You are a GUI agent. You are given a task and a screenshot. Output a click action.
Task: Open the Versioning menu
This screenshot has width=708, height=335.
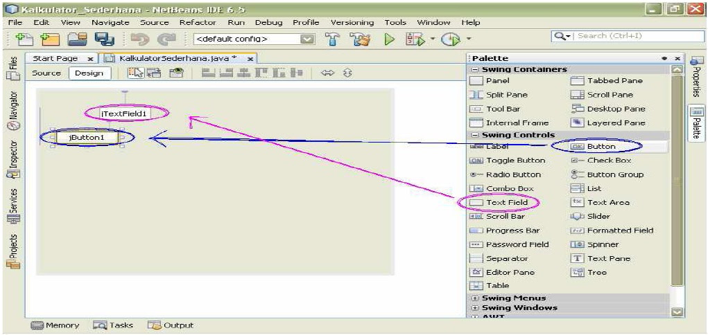(352, 22)
